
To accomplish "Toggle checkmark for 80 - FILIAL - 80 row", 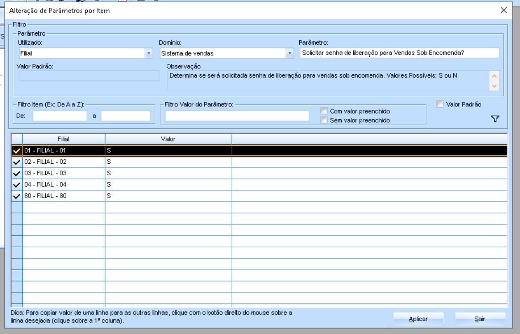I will point(17,196).
